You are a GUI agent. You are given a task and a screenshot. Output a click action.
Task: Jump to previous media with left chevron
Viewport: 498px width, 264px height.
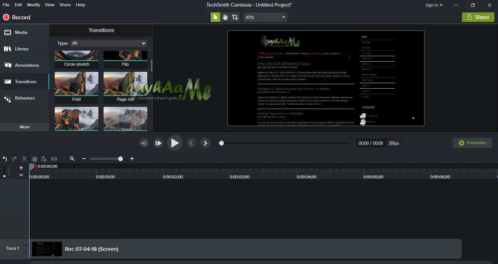click(191, 143)
